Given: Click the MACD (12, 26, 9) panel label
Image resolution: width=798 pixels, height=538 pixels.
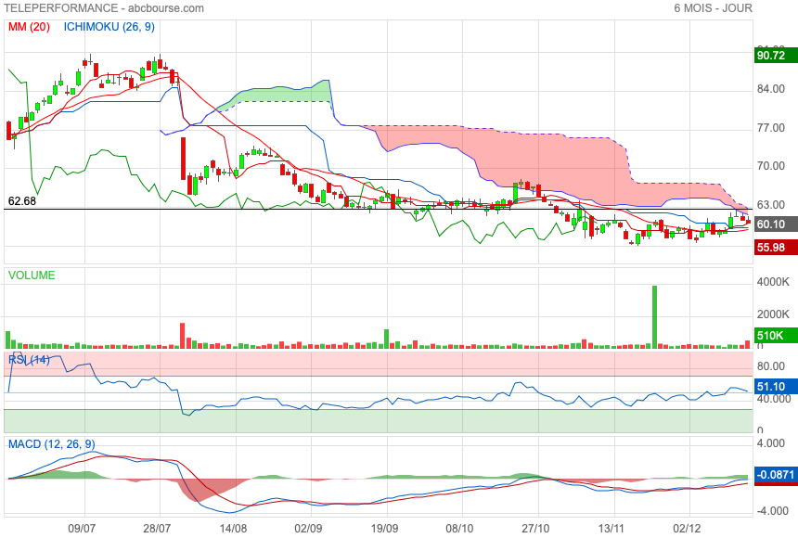Looking at the screenshot, I should tap(51, 444).
